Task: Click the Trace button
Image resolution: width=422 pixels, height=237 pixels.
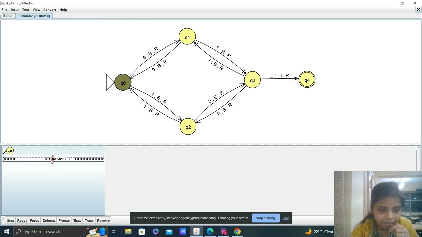Action: coord(89,221)
